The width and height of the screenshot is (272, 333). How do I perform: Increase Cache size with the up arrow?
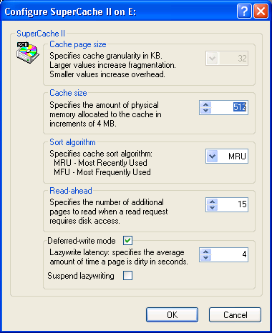pos(205,104)
